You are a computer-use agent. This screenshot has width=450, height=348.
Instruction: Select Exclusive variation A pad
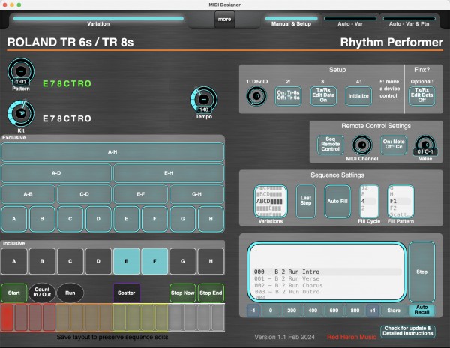click(14, 219)
